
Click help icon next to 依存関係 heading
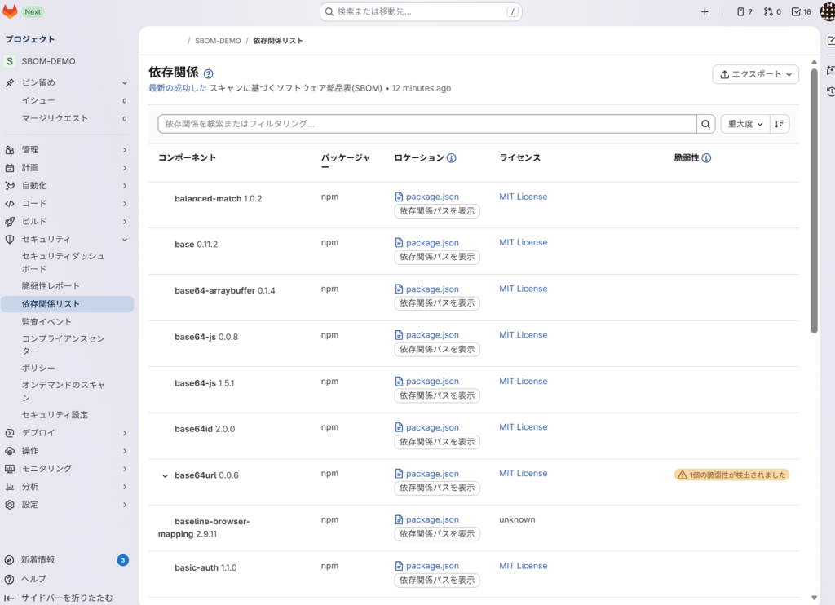208,73
